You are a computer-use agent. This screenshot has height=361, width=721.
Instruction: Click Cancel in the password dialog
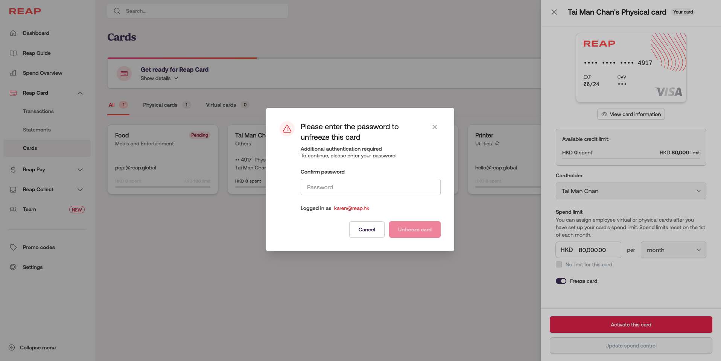coord(367,230)
